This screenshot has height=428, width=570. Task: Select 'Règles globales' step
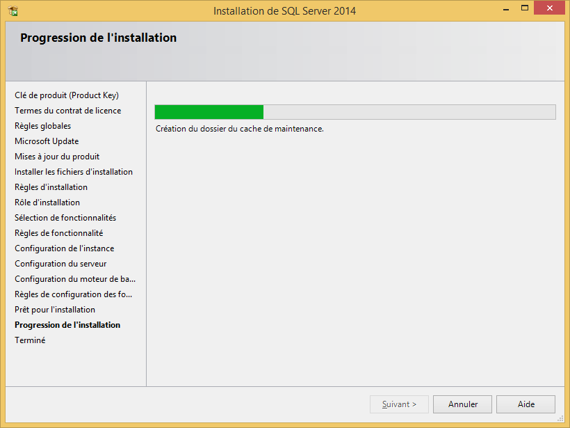click(42, 126)
